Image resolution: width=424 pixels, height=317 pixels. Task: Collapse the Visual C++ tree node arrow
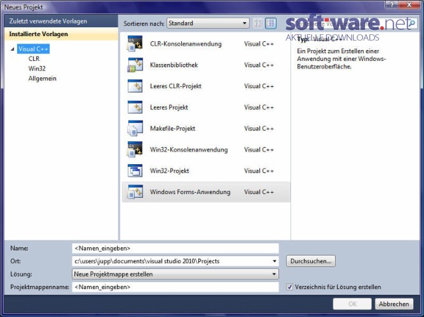(x=13, y=49)
